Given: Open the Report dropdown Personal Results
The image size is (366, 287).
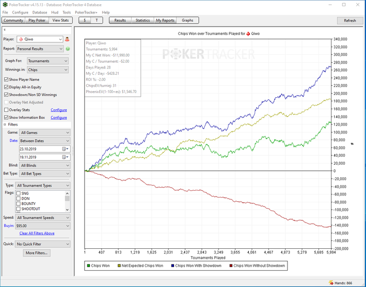Looking at the screenshot, I should pyautogui.click(x=40, y=49).
